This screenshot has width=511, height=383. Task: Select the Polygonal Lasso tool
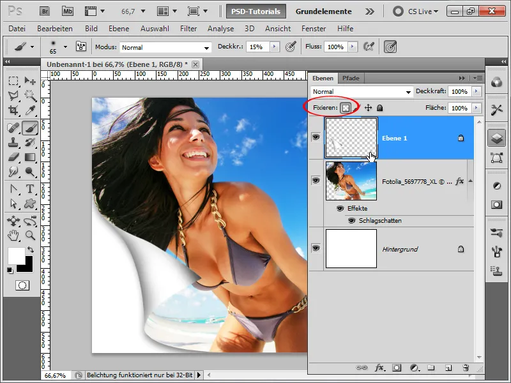tap(13, 95)
